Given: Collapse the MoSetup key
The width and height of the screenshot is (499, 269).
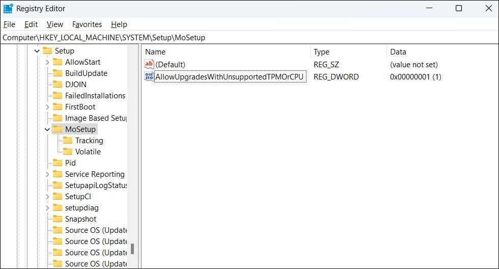Looking at the screenshot, I should click(47, 129).
